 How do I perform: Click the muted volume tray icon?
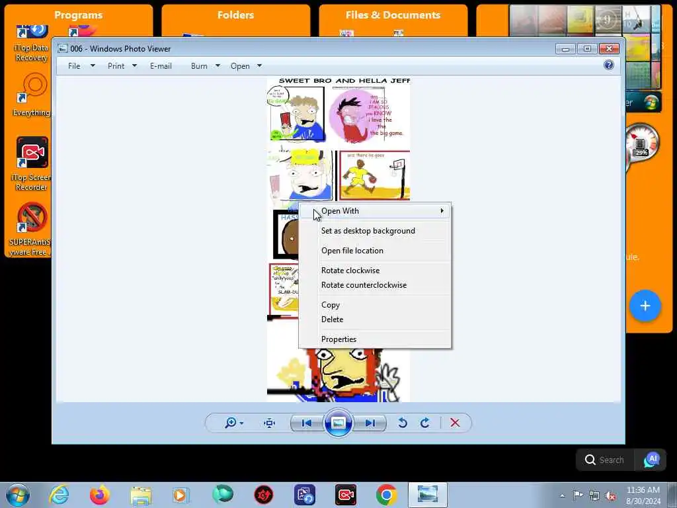pyautogui.click(x=610, y=495)
